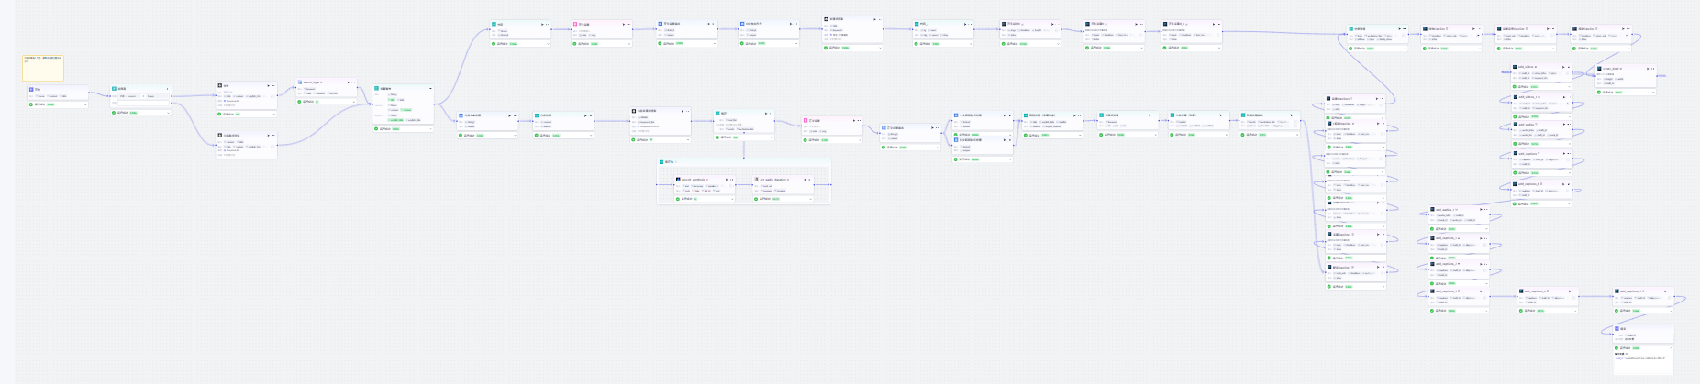The image size is (1700, 384).
Task: Open the create_draft node more-options menu
Action: 1652,69
